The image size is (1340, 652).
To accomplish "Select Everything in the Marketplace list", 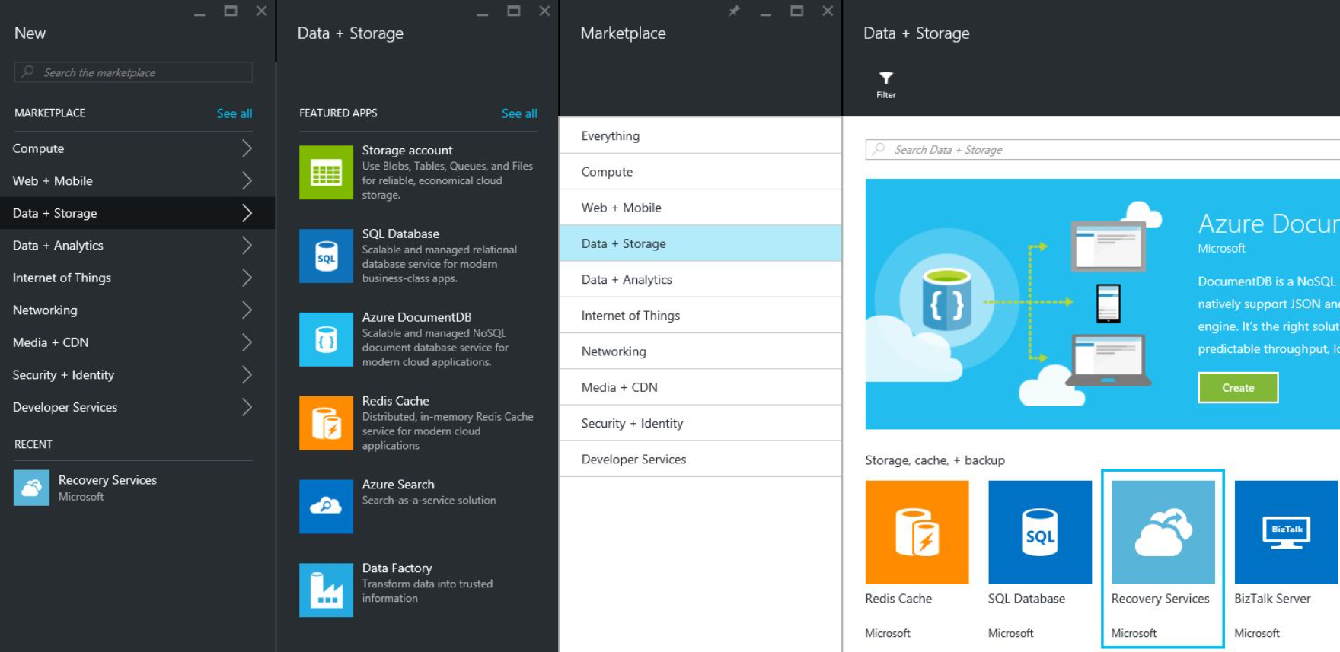I will point(700,135).
